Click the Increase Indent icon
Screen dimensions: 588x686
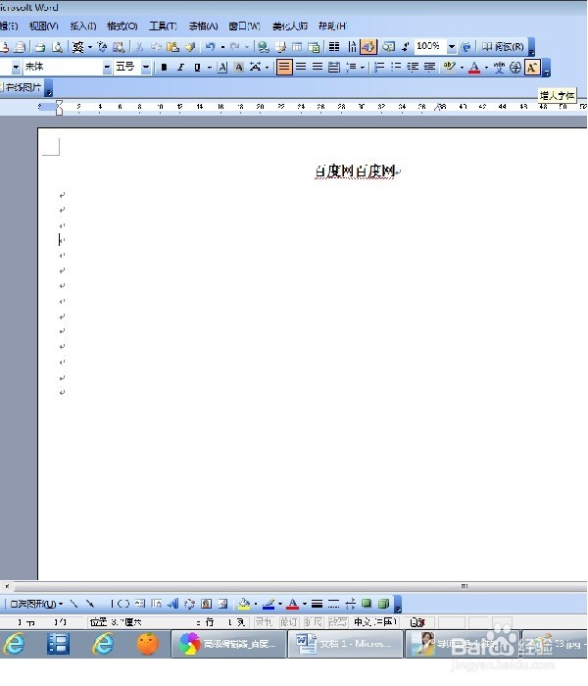[429, 67]
